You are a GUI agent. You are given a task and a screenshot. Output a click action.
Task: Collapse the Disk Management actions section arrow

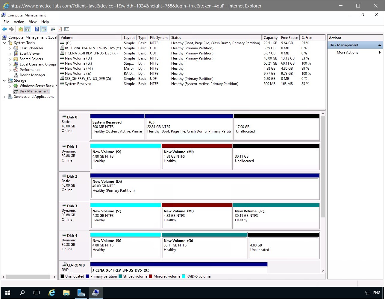[380, 45]
